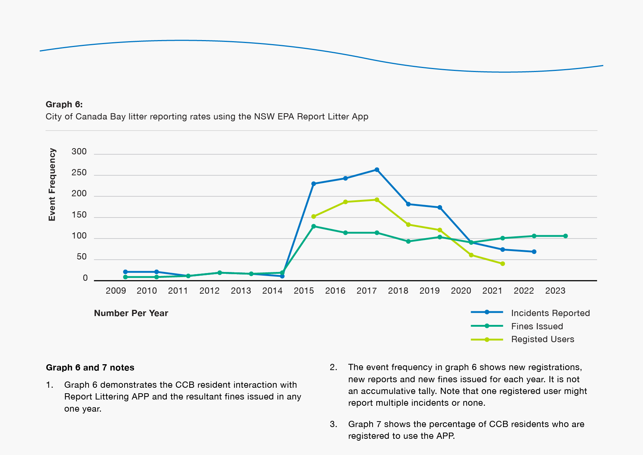The image size is (643, 455).
Task: Click the "Event Frequency" vertical axis label
Action: [x=52, y=184]
